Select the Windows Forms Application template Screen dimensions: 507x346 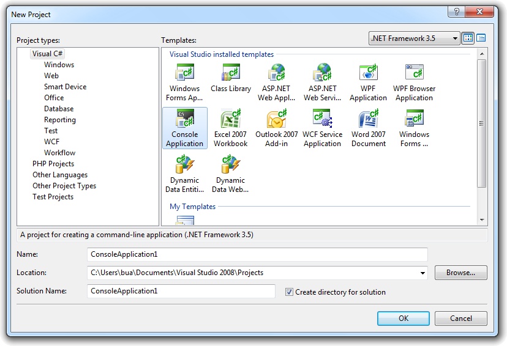tap(184, 83)
